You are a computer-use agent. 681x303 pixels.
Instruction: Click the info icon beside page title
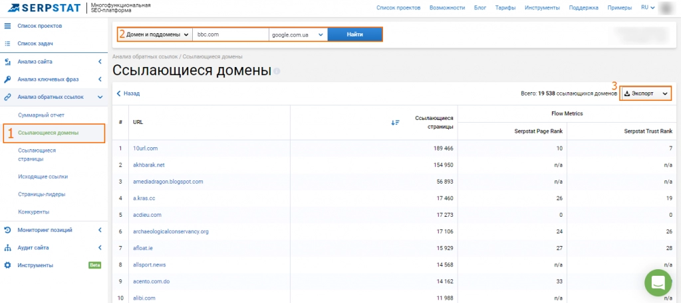pyautogui.click(x=277, y=71)
